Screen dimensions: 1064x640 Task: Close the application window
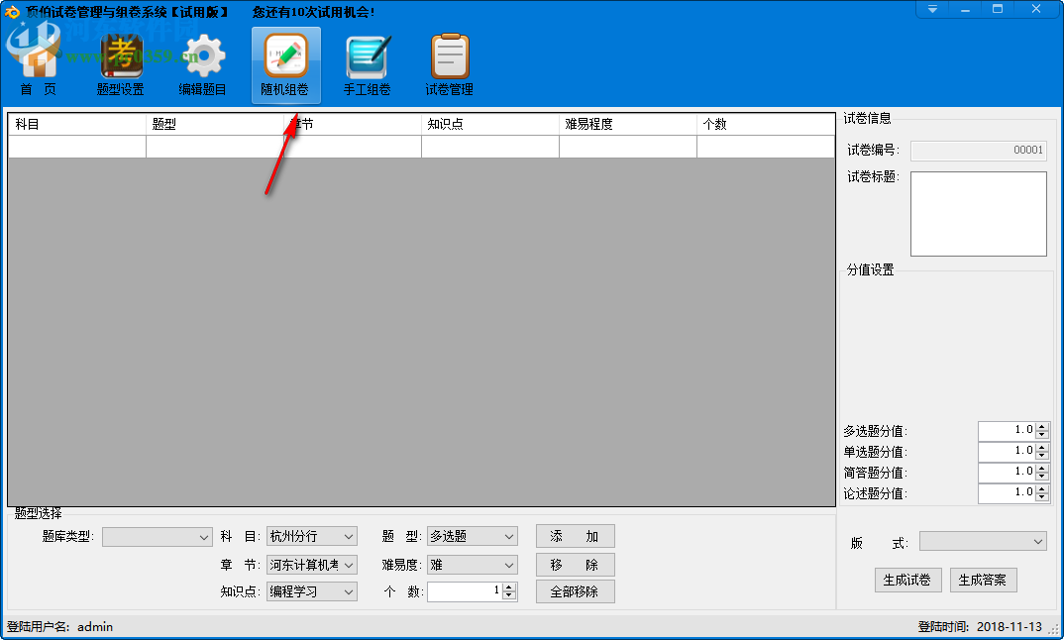pyautogui.click(x=1035, y=10)
